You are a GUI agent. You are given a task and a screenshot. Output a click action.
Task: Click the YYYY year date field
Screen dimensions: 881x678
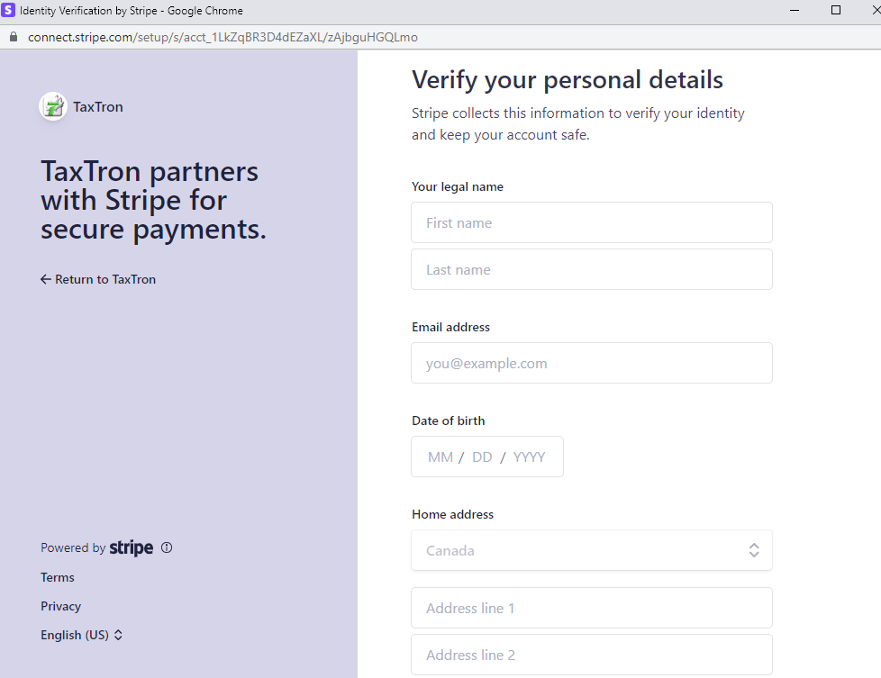click(529, 457)
